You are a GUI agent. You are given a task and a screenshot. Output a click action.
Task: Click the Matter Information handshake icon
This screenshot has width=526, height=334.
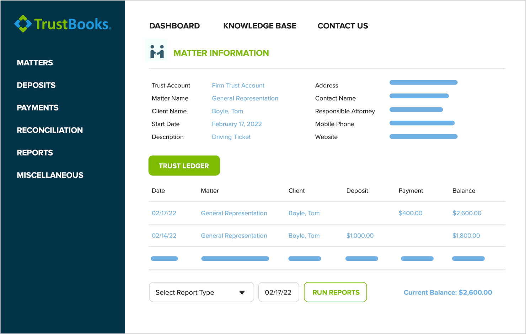(156, 50)
